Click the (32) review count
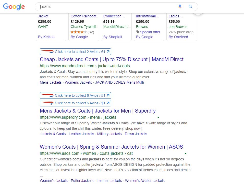The height and width of the screenshot is (187, 244). pos(91,32)
